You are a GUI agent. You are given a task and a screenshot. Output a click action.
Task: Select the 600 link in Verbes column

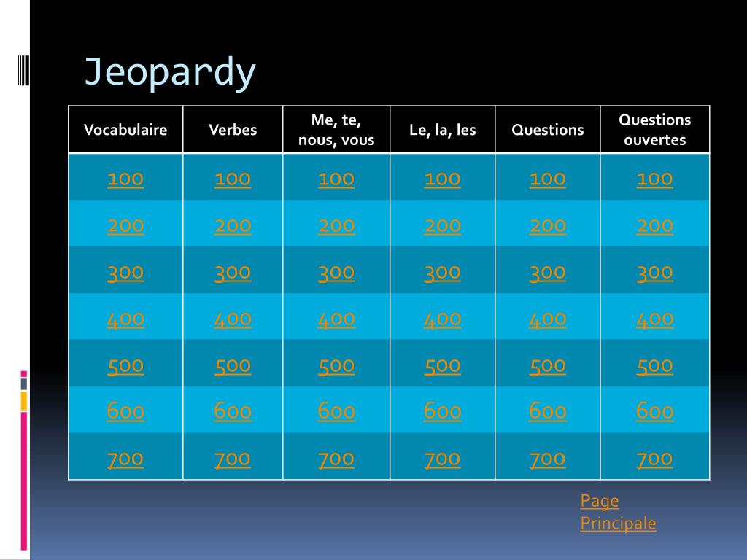(x=233, y=411)
